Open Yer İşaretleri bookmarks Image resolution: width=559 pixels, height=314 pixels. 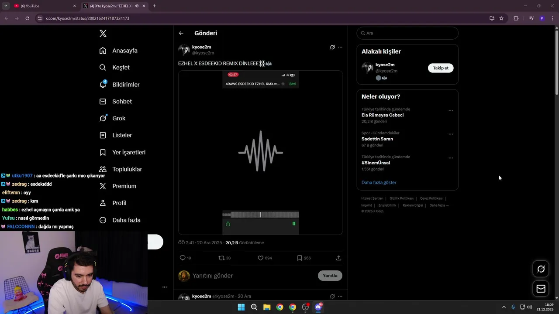point(122,152)
